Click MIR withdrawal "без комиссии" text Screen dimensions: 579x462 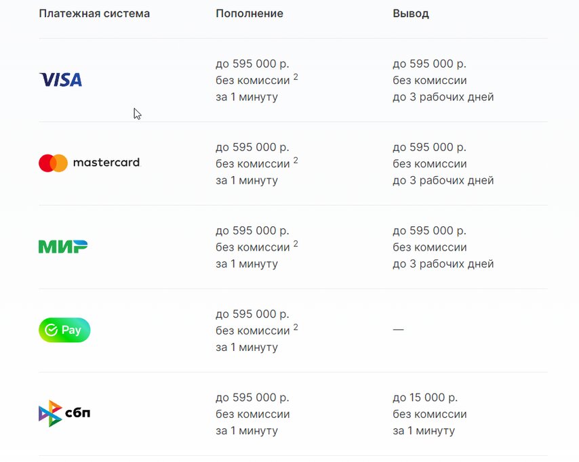coord(430,247)
